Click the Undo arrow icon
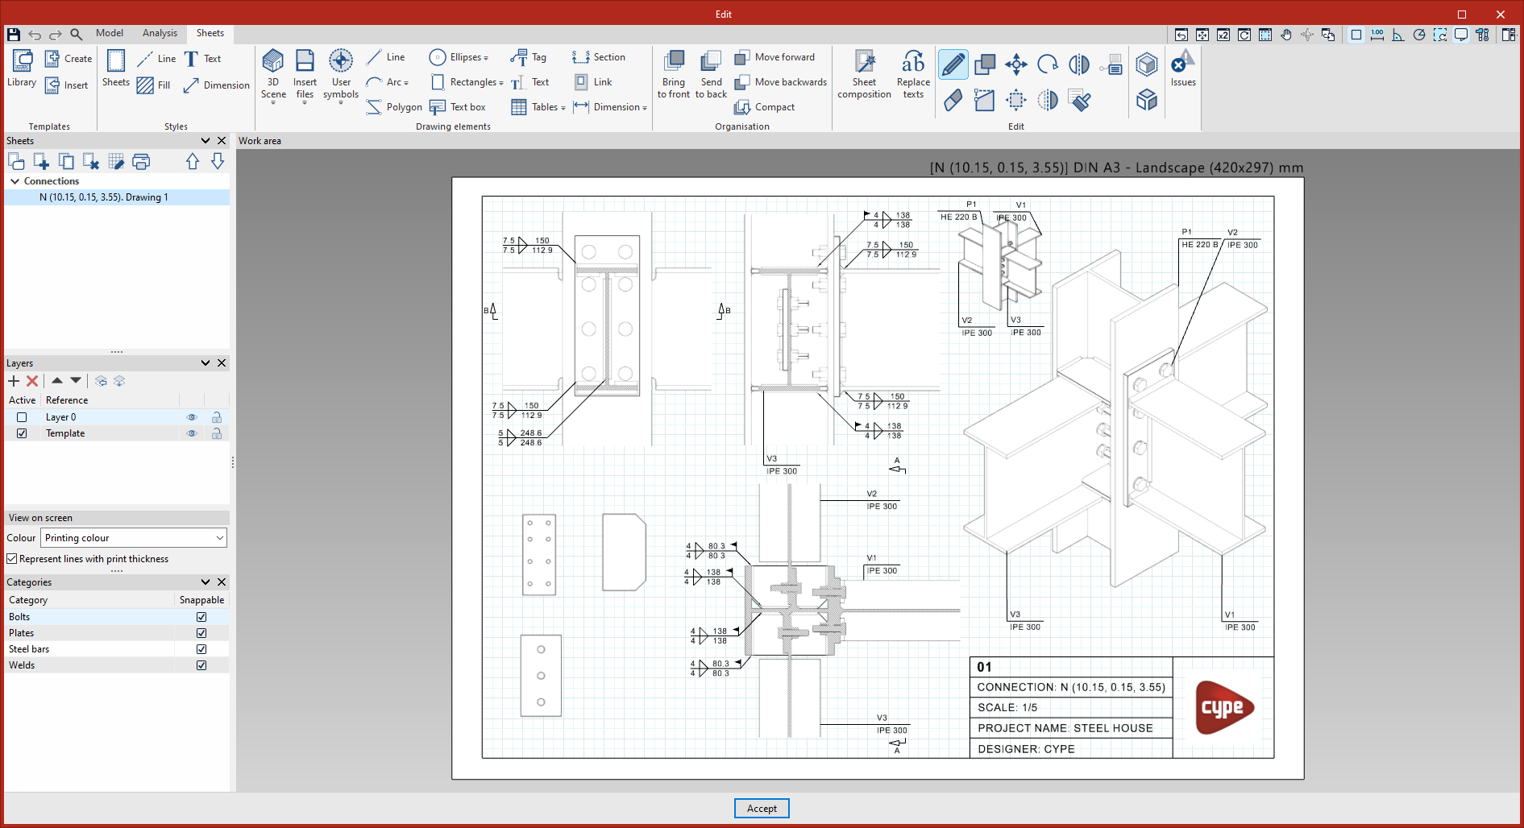Image resolution: width=1524 pixels, height=828 pixels. (x=35, y=34)
